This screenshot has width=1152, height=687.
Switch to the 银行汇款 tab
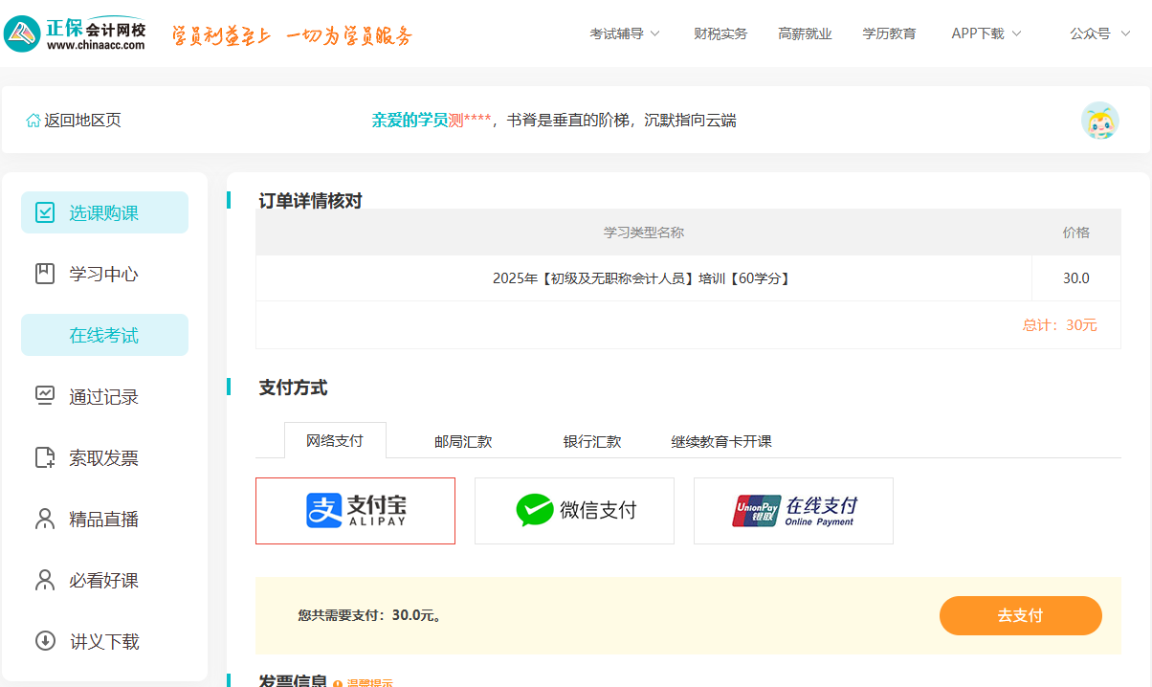(x=592, y=441)
